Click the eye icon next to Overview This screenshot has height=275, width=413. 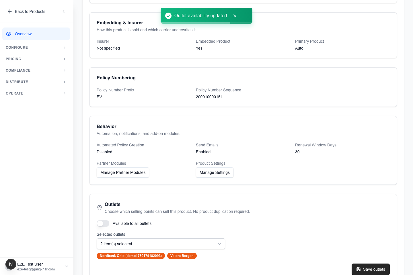[9, 34]
